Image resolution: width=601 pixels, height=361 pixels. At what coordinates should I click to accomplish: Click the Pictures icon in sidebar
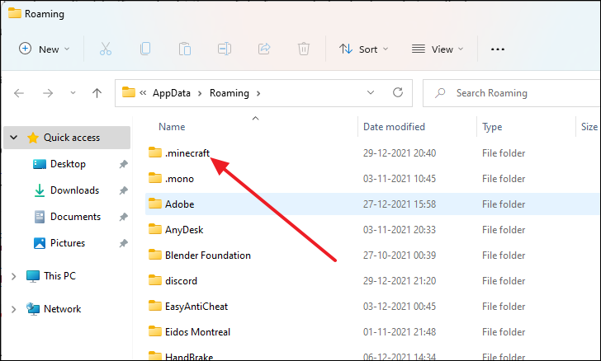tap(40, 243)
